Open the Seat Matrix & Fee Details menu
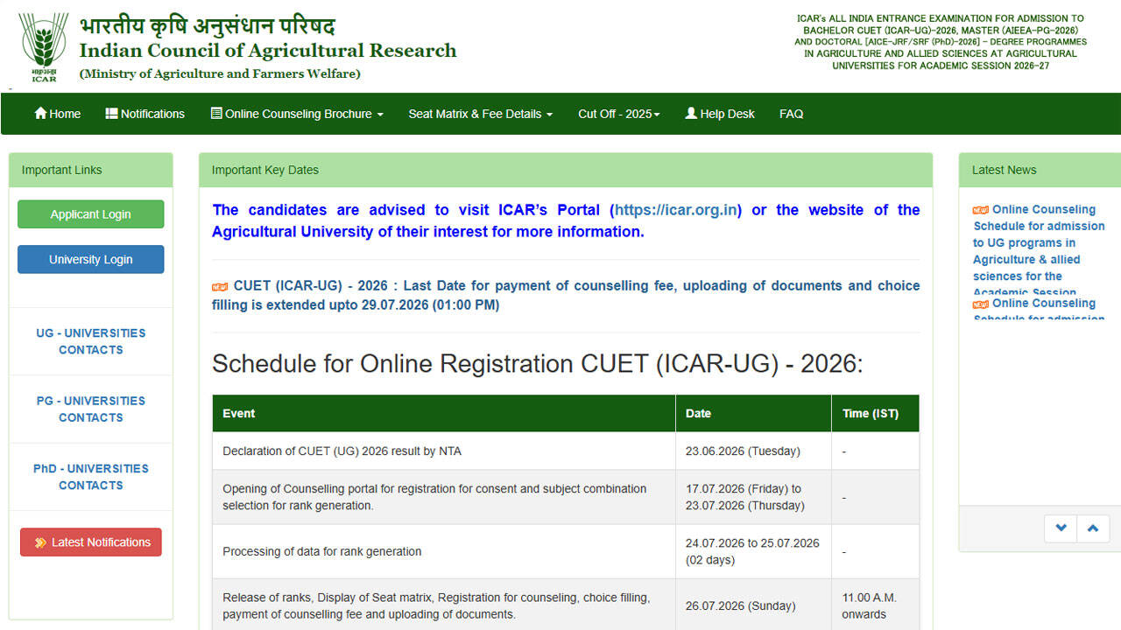 point(480,114)
